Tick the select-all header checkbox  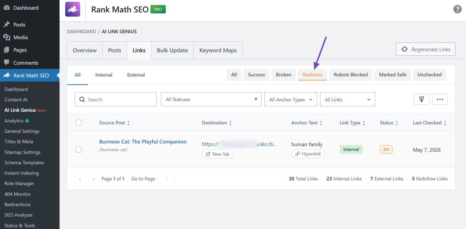click(79, 123)
